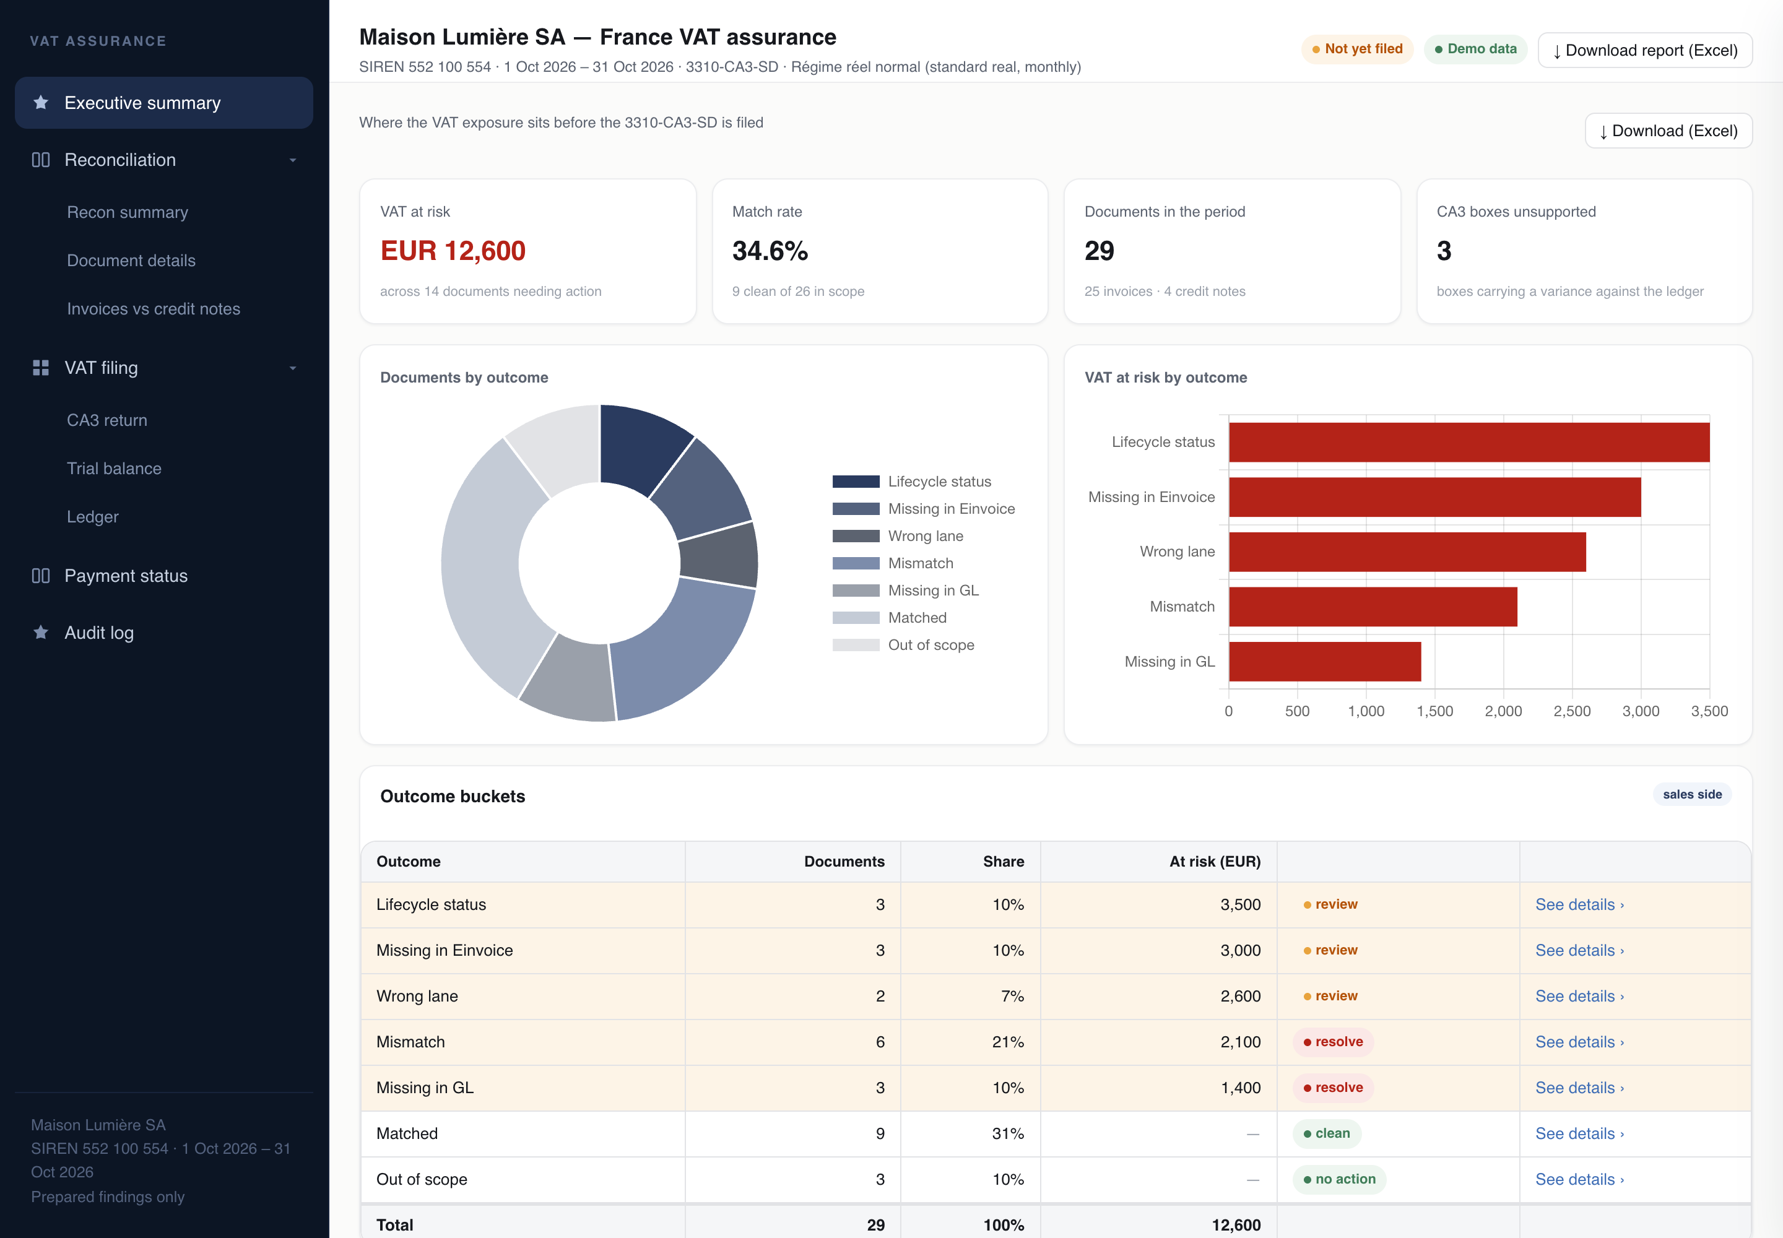See details for Wrong lane row
The image size is (1783, 1238).
[x=1579, y=996]
